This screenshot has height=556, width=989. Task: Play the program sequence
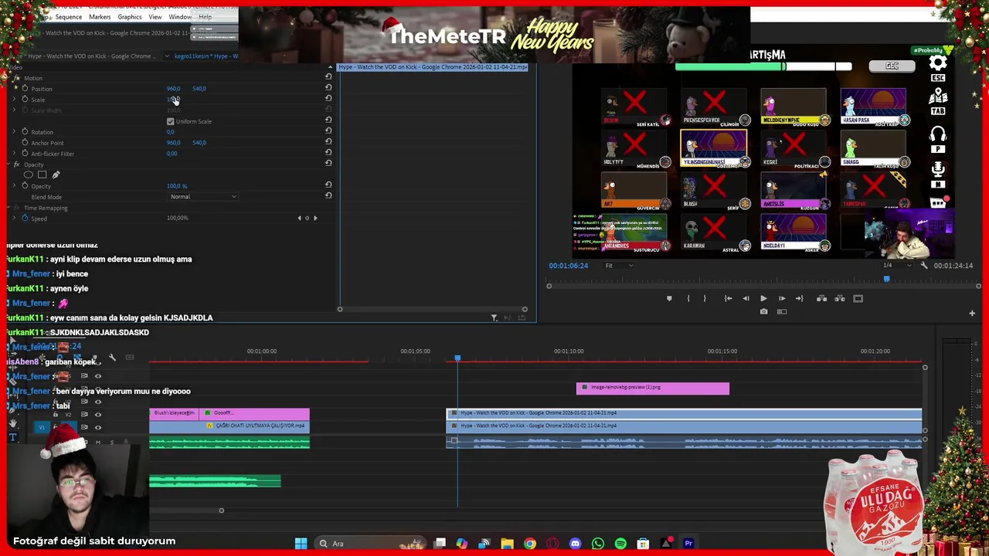click(763, 299)
